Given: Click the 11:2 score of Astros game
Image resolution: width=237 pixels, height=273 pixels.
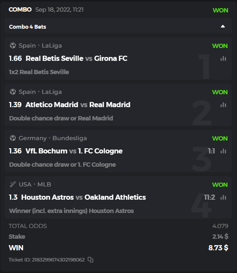Looking at the screenshot, I should pos(210,198).
